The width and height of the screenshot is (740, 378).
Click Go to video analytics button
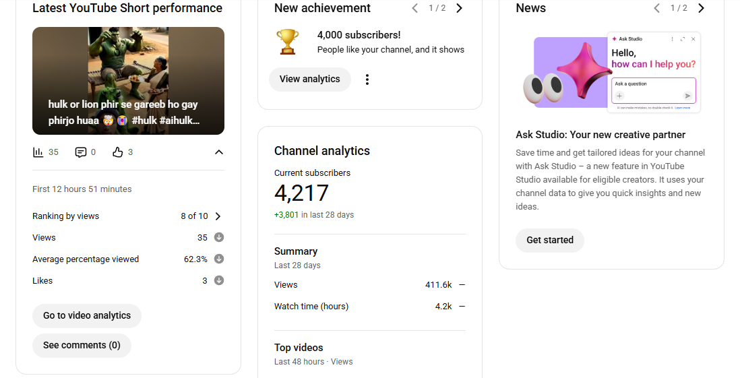(x=87, y=316)
